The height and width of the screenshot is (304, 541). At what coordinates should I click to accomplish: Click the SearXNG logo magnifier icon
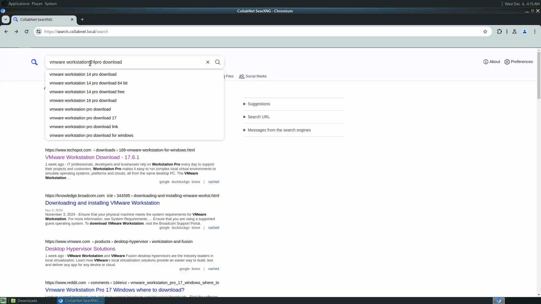click(34, 62)
